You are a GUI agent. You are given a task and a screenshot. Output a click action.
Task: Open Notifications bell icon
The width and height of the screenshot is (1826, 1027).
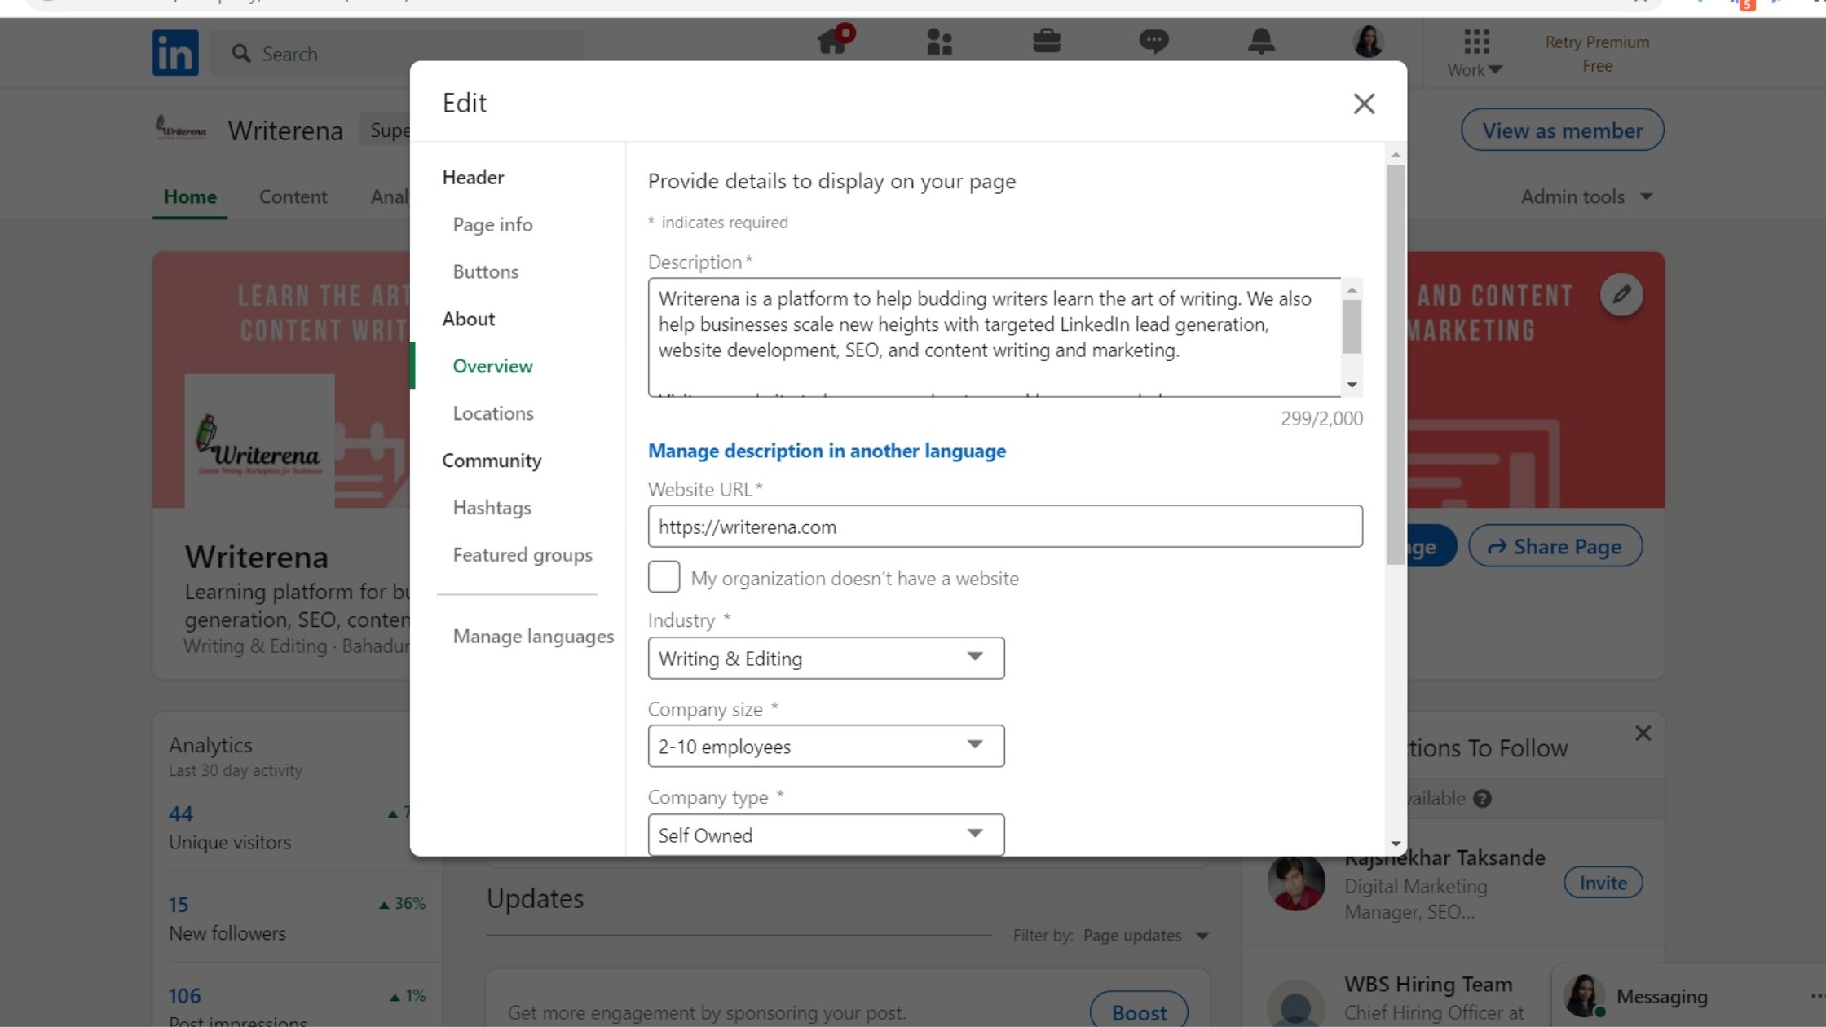1261,41
